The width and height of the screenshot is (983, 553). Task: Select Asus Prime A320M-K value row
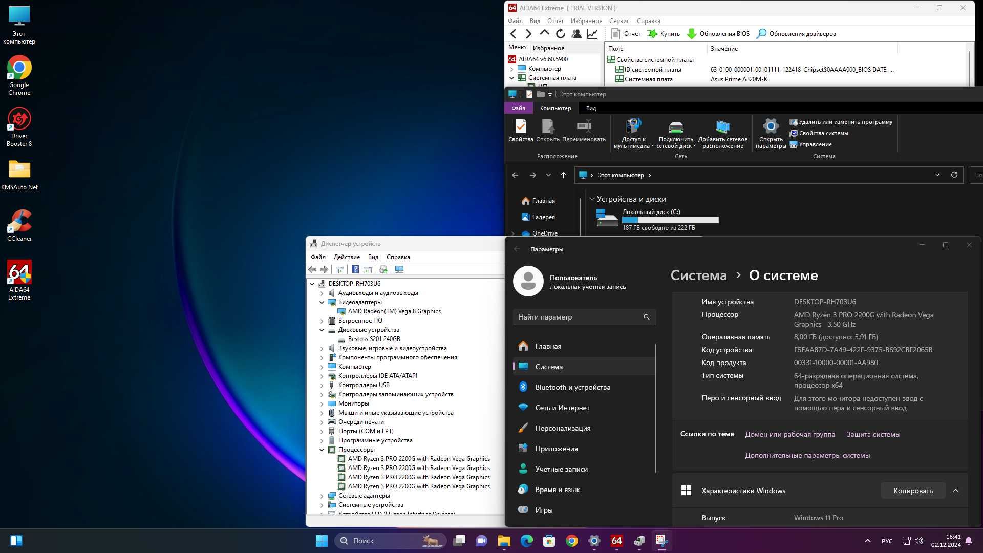[x=739, y=79]
